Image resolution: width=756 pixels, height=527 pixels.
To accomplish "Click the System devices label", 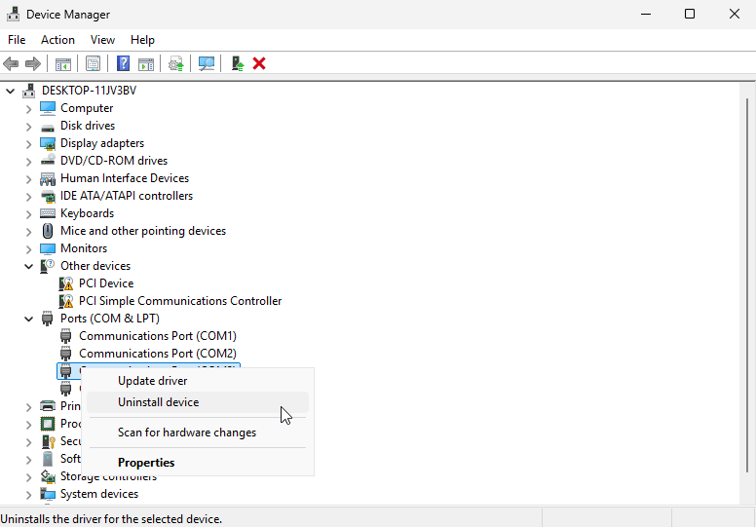I will click(x=99, y=494).
